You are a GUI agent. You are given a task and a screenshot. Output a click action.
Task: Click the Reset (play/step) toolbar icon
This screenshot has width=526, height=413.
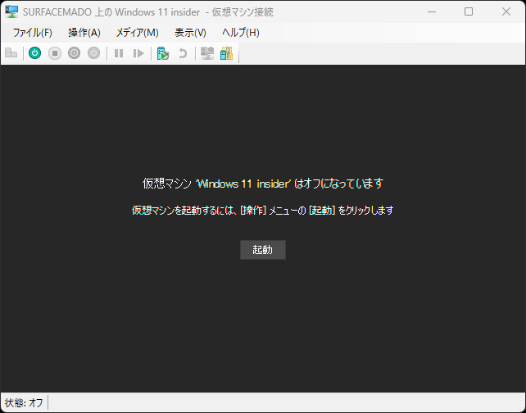pos(138,53)
